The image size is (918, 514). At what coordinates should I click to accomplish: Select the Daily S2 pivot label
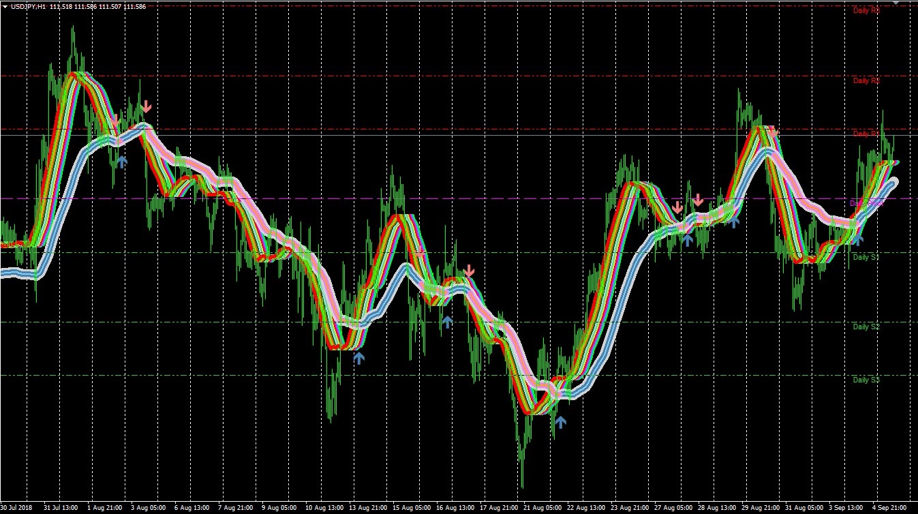point(866,327)
